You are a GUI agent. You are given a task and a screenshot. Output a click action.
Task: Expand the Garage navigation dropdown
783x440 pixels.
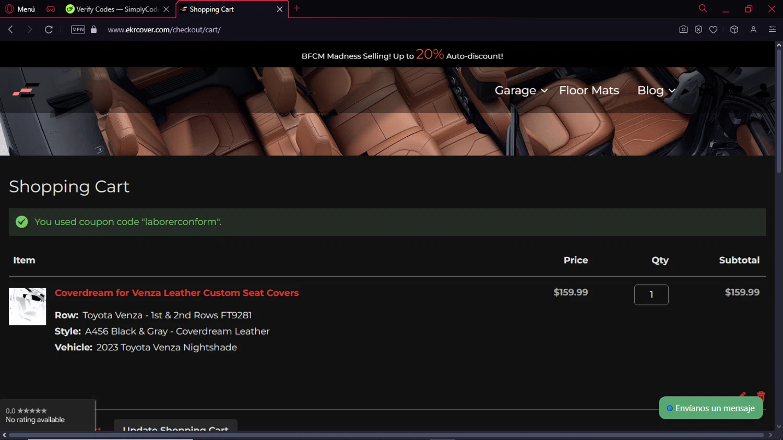pyautogui.click(x=521, y=90)
